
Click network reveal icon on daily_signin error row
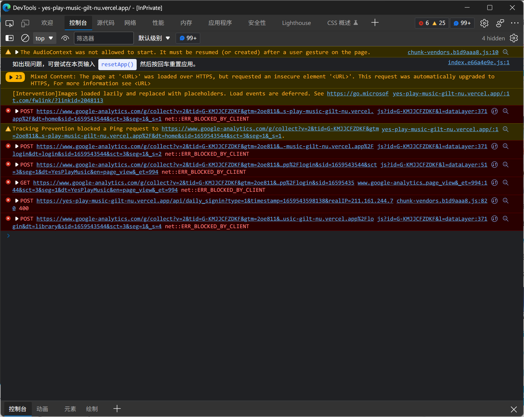click(495, 201)
